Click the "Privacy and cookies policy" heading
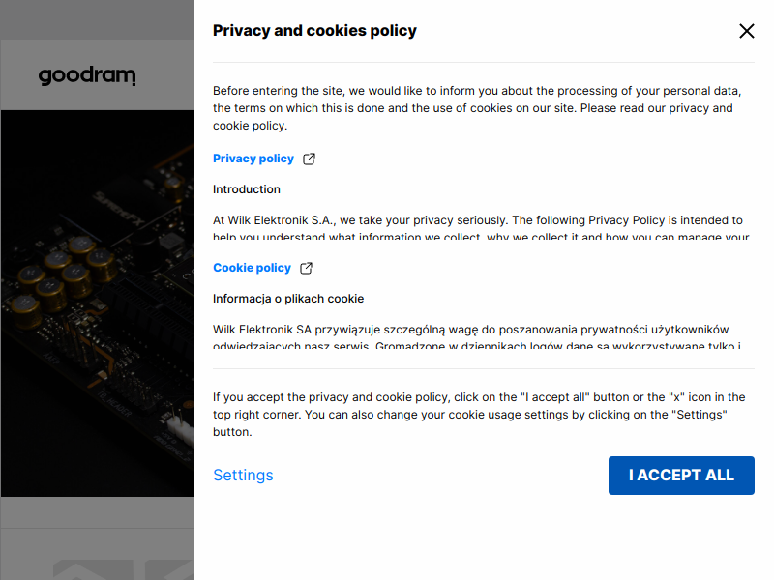The width and height of the screenshot is (774, 580). coord(314,31)
